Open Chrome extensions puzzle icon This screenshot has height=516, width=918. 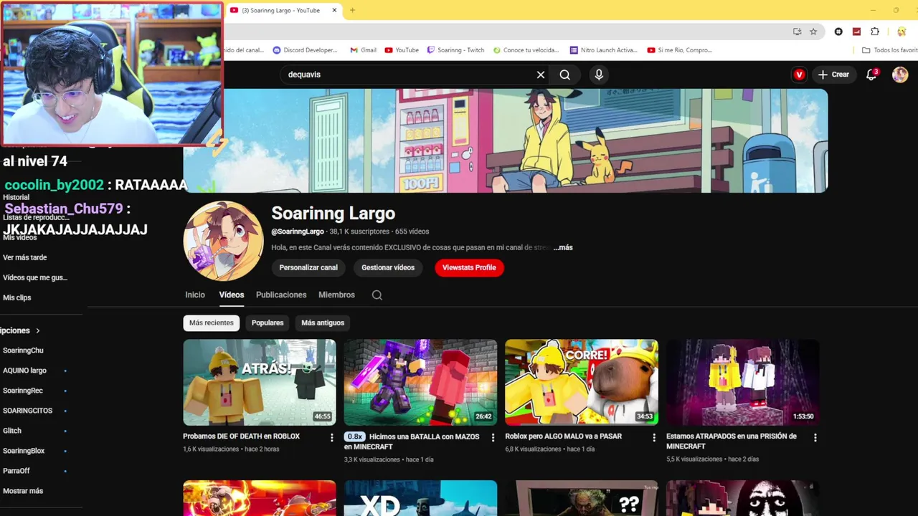875,32
